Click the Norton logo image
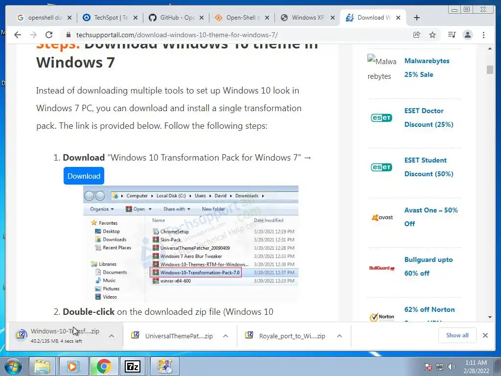501x376 pixels. click(382, 317)
